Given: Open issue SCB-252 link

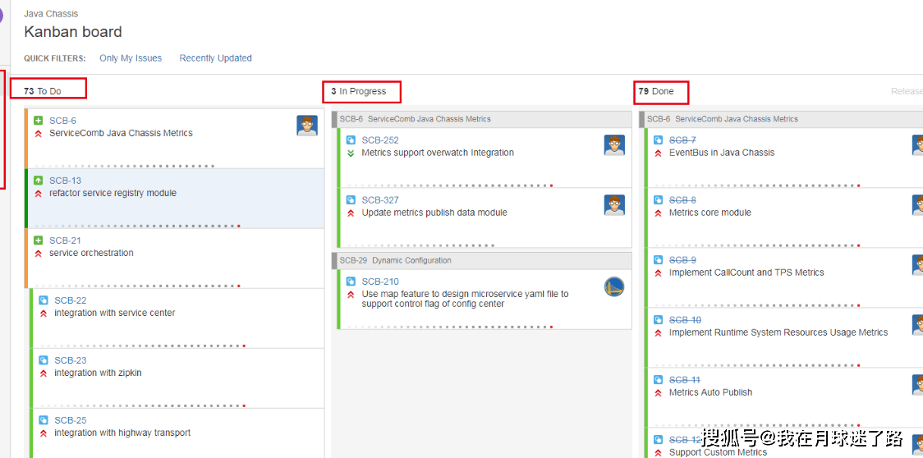Looking at the screenshot, I should point(380,140).
